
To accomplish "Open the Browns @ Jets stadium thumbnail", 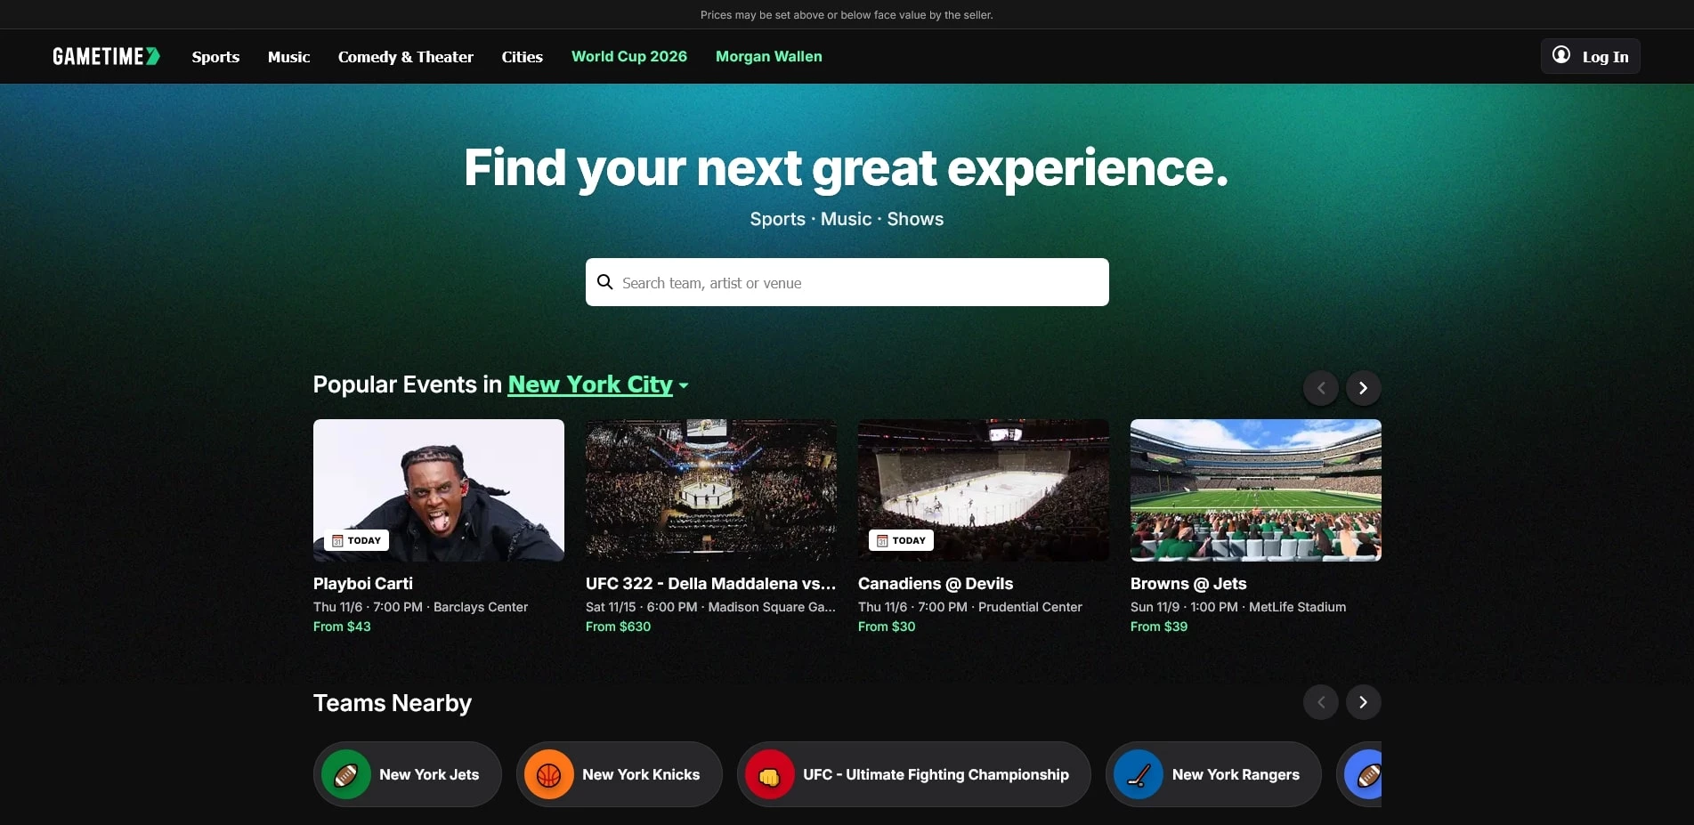I will pyautogui.click(x=1255, y=490).
